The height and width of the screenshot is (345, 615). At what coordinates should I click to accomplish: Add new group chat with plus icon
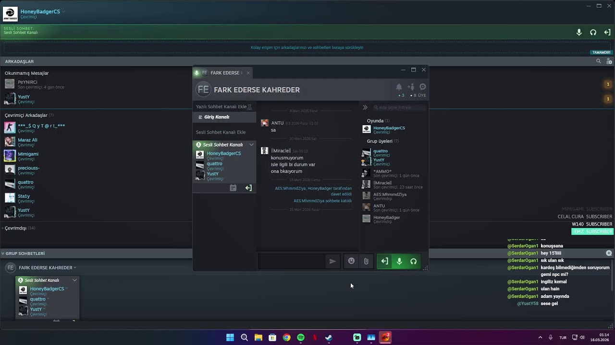pos(609,253)
